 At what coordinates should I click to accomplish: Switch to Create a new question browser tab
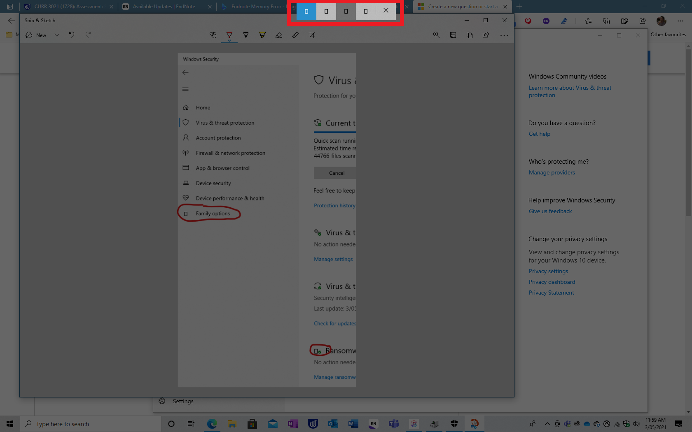coord(463,7)
